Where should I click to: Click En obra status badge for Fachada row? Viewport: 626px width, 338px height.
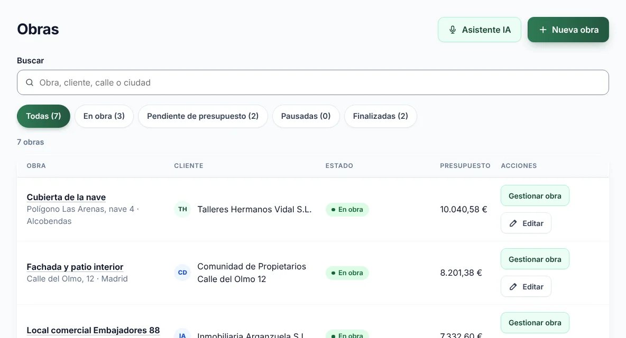pyautogui.click(x=347, y=273)
